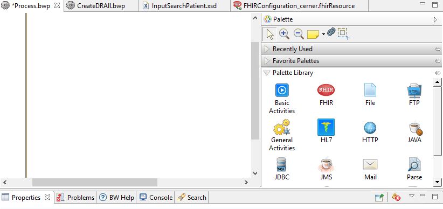Open the JMS palette

pos(326,169)
